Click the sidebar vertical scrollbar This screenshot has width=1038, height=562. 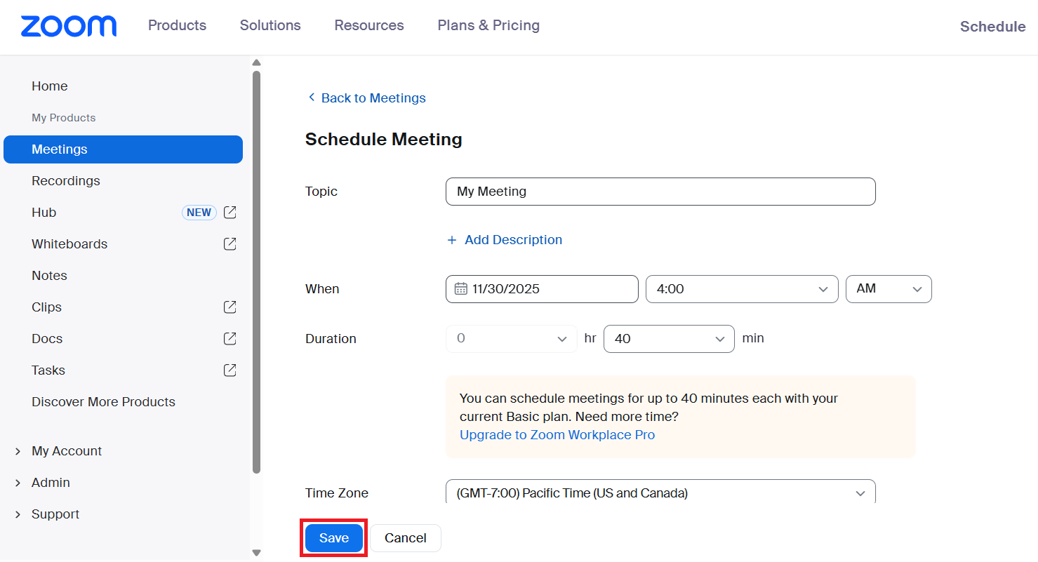[x=256, y=272]
